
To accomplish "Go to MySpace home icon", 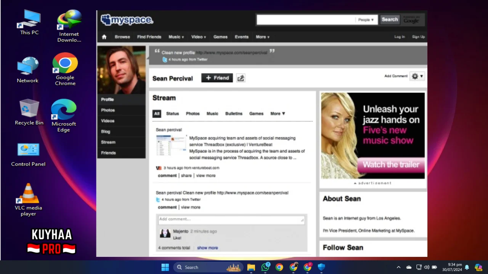I will click(104, 37).
